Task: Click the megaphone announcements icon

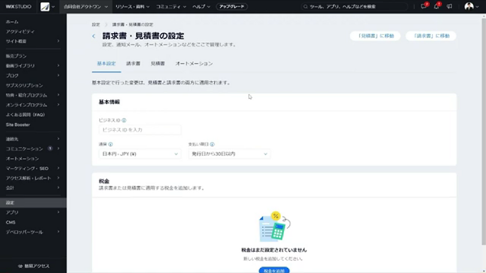Action: [x=449, y=6]
